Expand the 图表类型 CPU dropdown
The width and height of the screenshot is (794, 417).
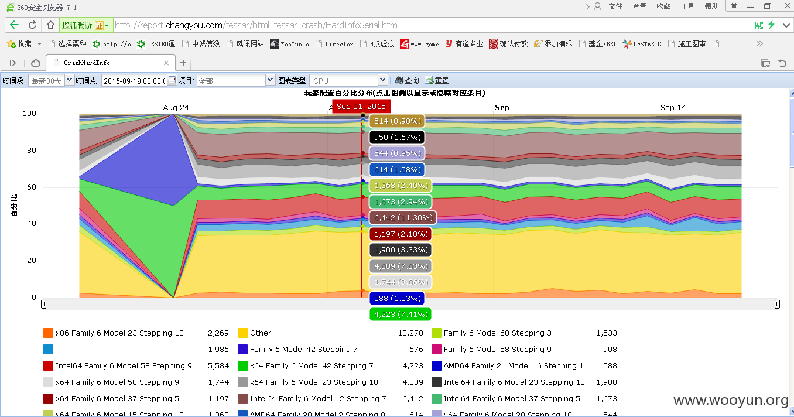click(383, 80)
